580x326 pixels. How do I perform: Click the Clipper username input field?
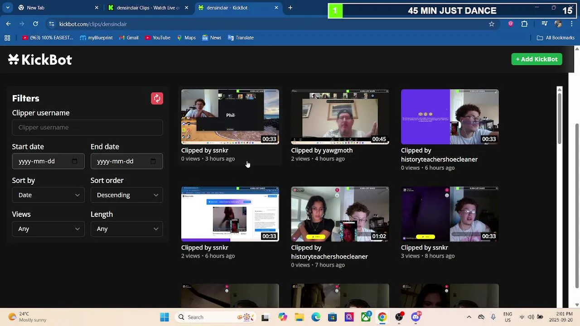(x=87, y=127)
